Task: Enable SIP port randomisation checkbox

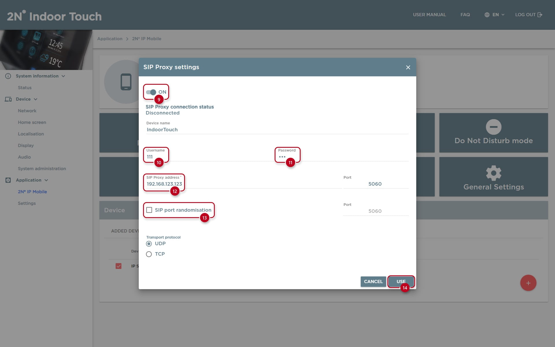Action: 149,210
